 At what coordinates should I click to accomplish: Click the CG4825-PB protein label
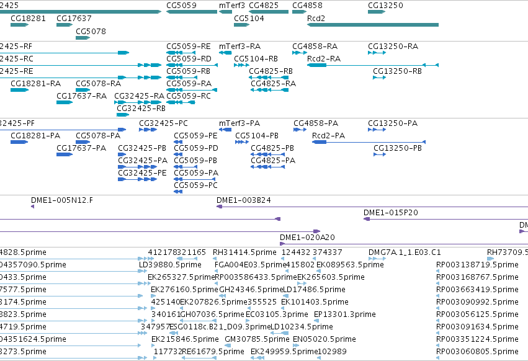click(x=272, y=148)
